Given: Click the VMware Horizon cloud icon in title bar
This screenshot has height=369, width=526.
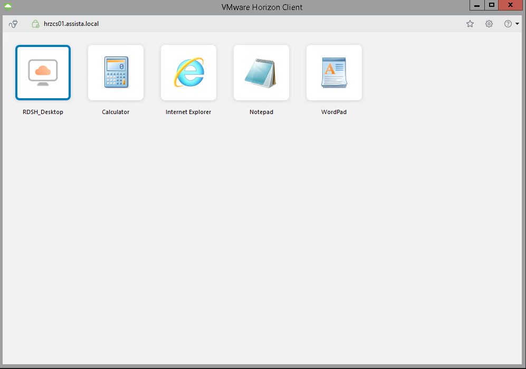Looking at the screenshot, I should point(8,7).
